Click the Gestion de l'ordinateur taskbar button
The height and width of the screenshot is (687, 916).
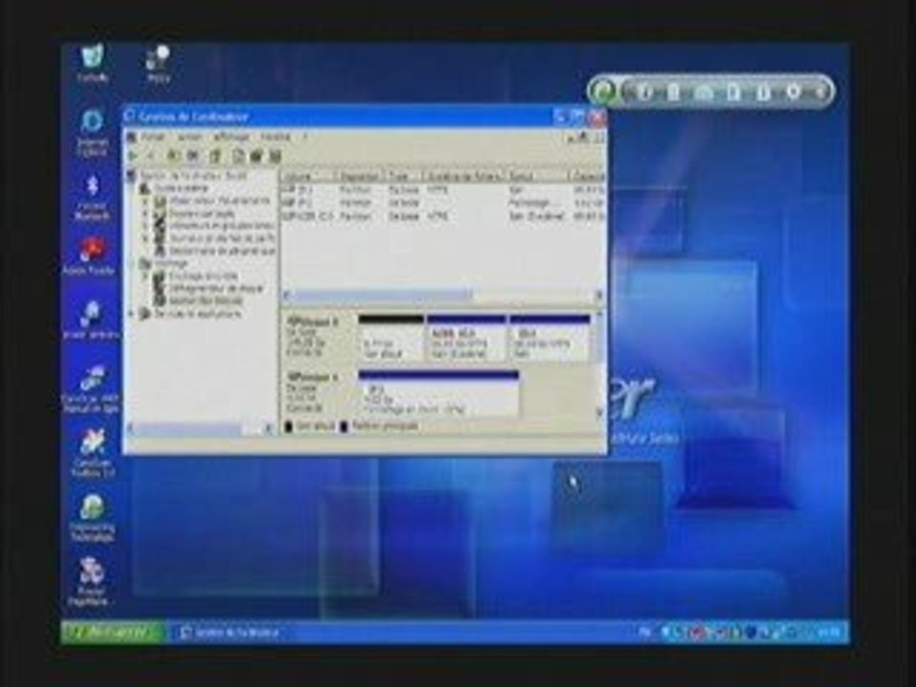point(230,632)
